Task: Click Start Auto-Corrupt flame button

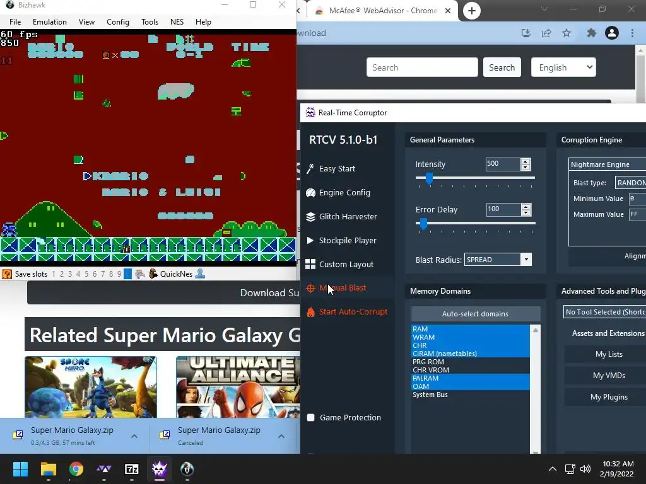Action: pyautogui.click(x=347, y=312)
